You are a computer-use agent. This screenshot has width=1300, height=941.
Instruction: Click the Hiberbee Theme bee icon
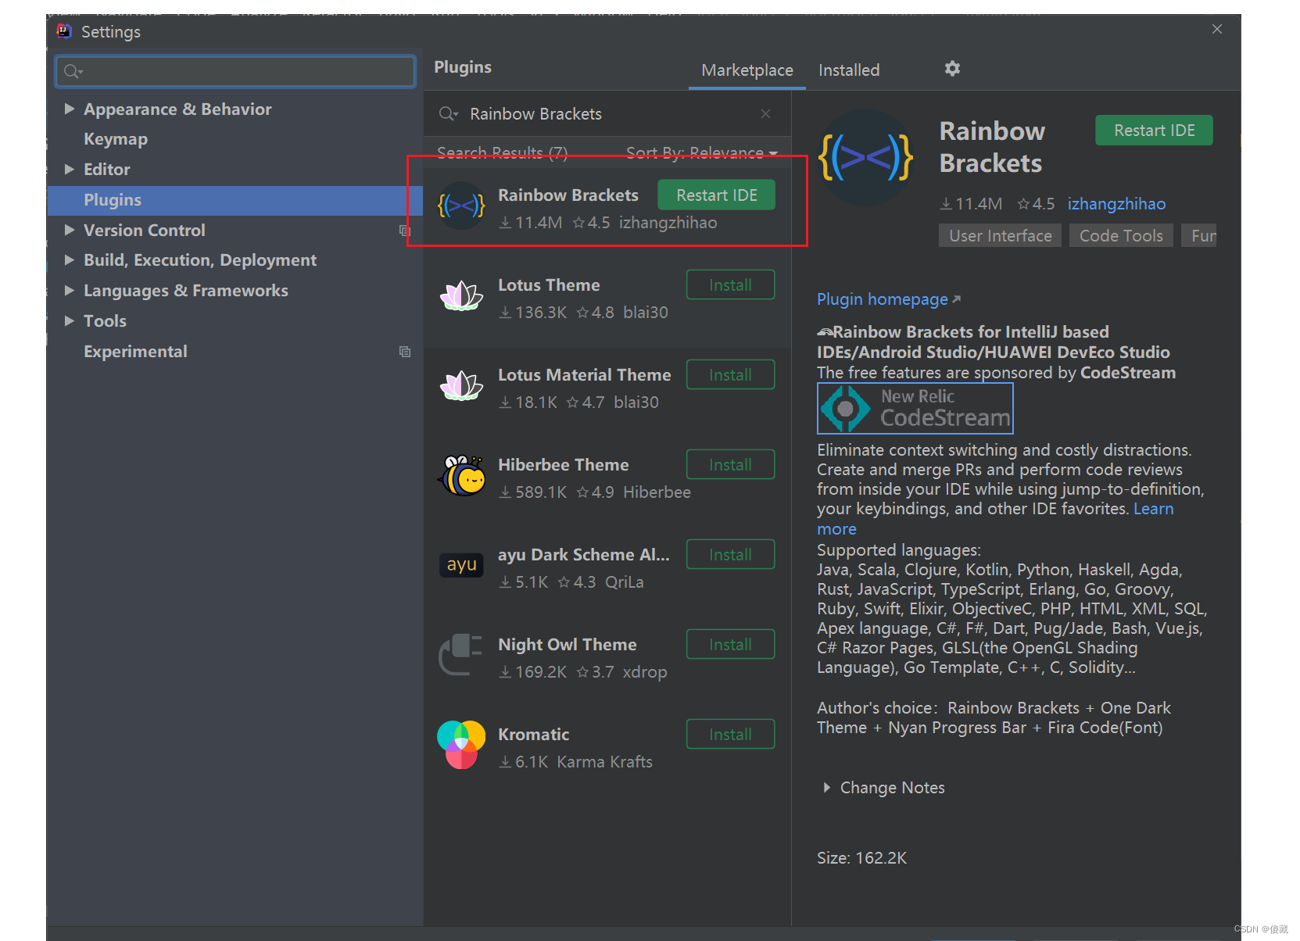click(x=462, y=476)
